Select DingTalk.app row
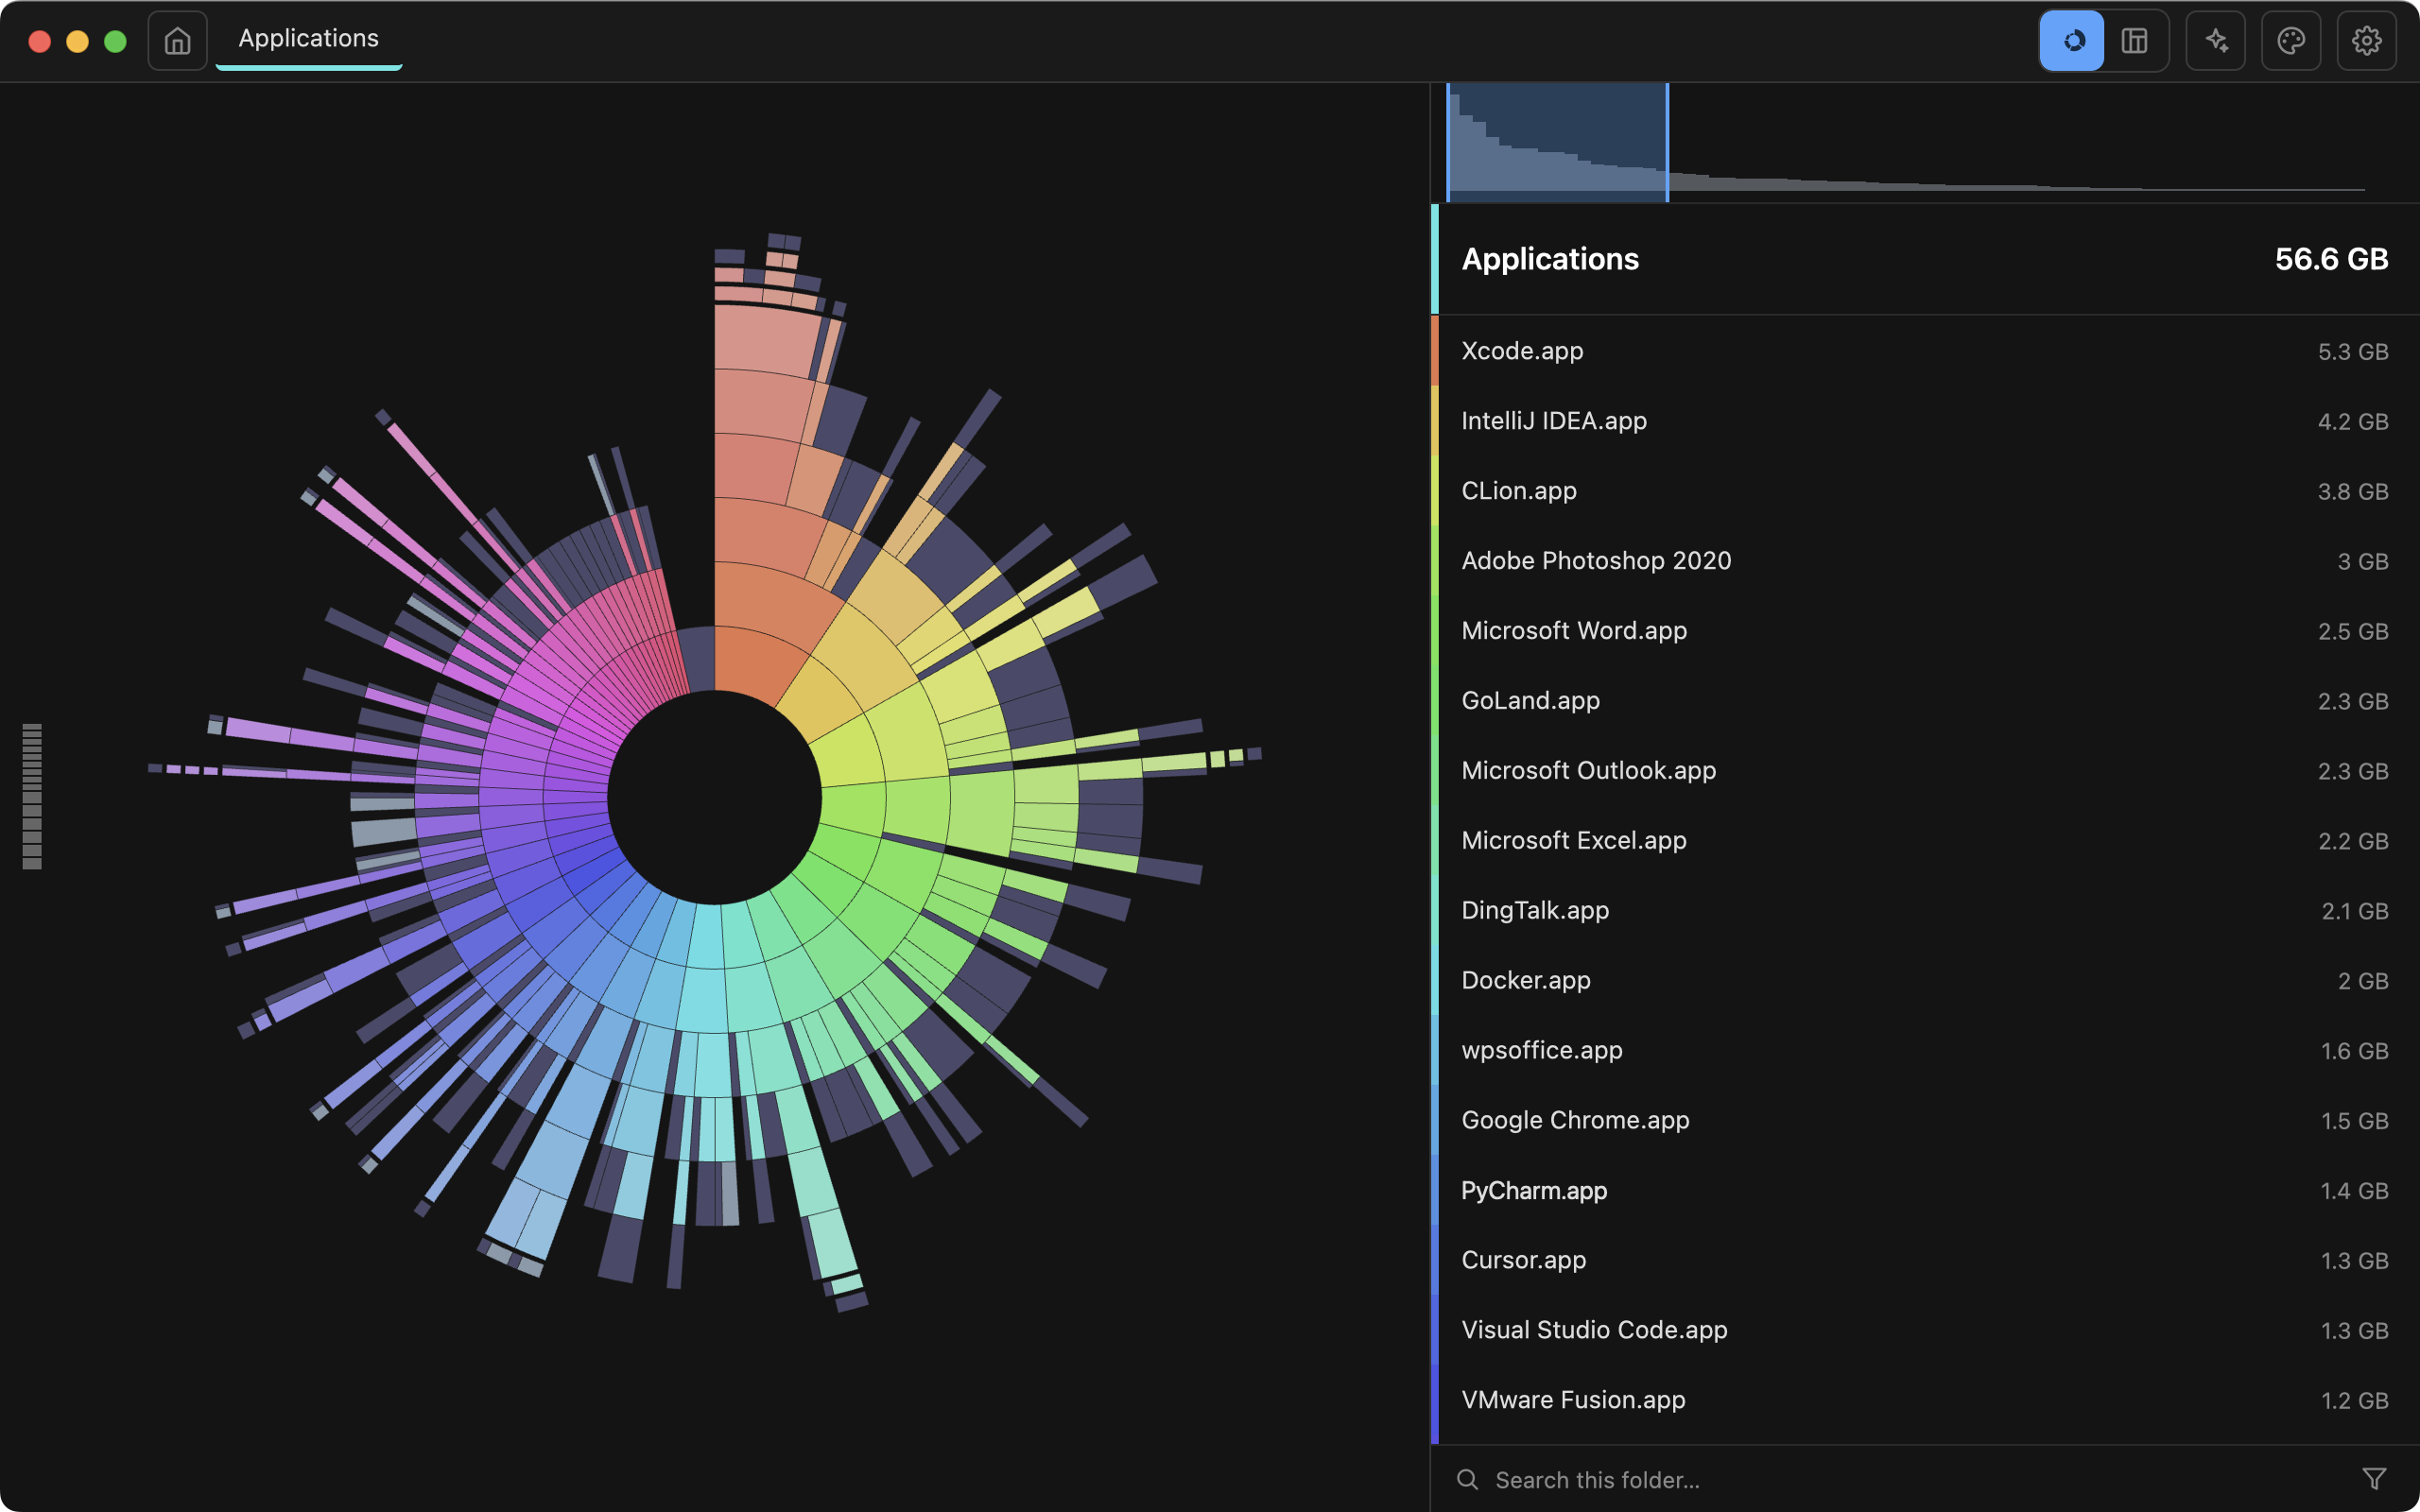This screenshot has height=1512, width=2420. 1925,911
